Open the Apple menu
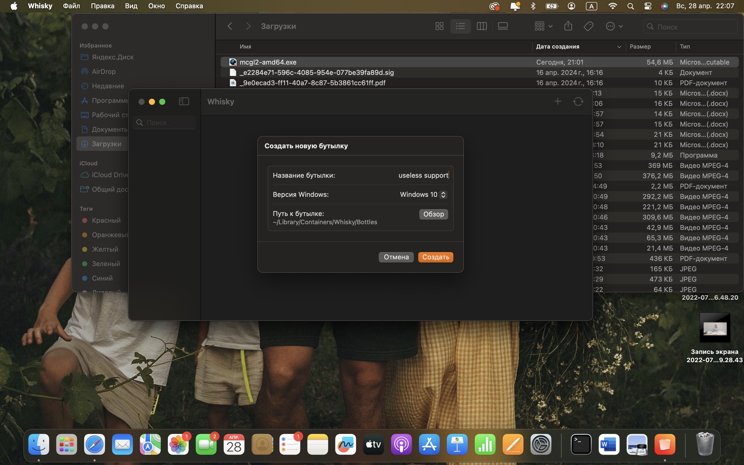The width and height of the screenshot is (744, 465). tap(14, 6)
